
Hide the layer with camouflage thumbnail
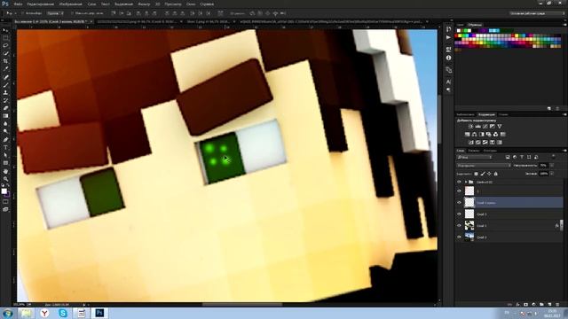point(459,226)
